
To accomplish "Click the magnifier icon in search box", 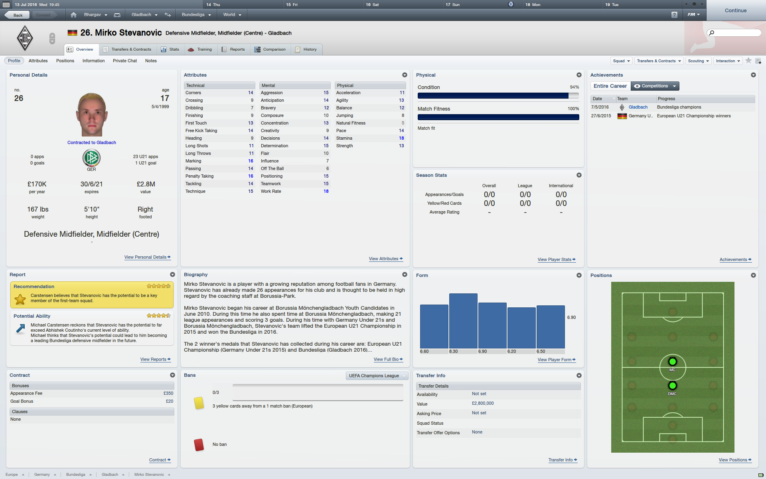I will coord(711,33).
